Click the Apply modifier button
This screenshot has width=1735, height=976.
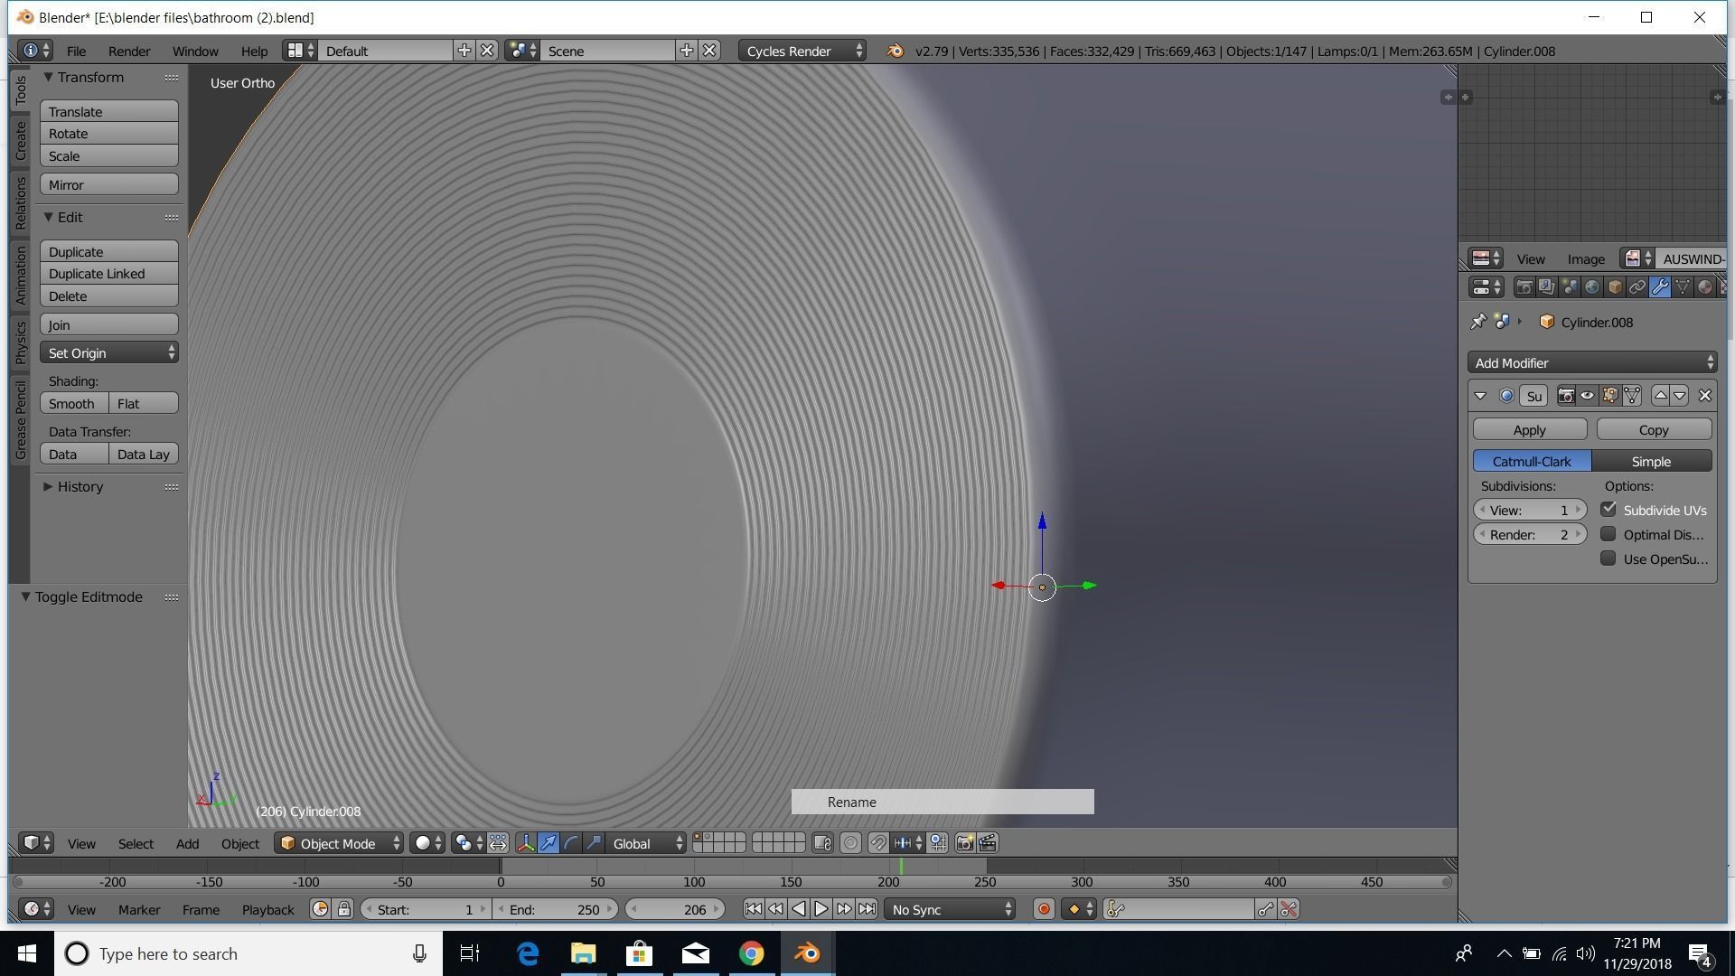[x=1529, y=429]
